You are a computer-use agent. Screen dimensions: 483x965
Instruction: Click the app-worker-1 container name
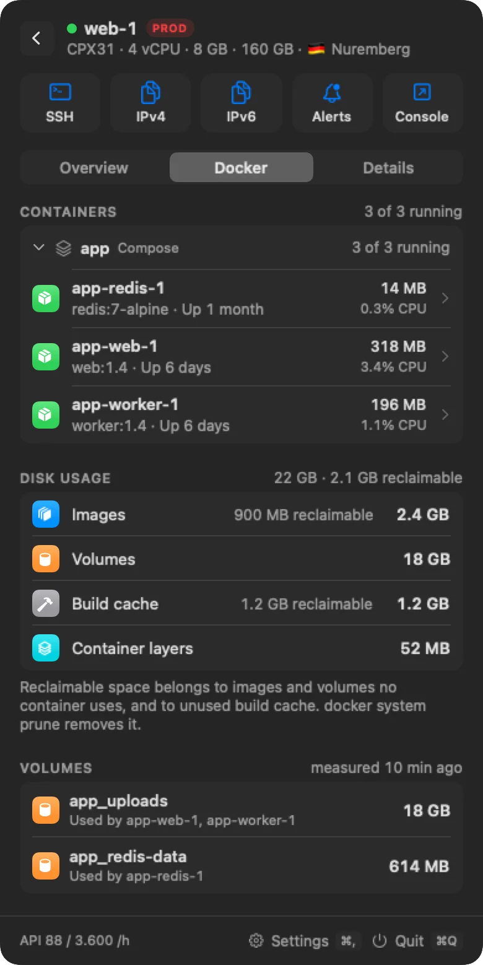[x=125, y=404]
